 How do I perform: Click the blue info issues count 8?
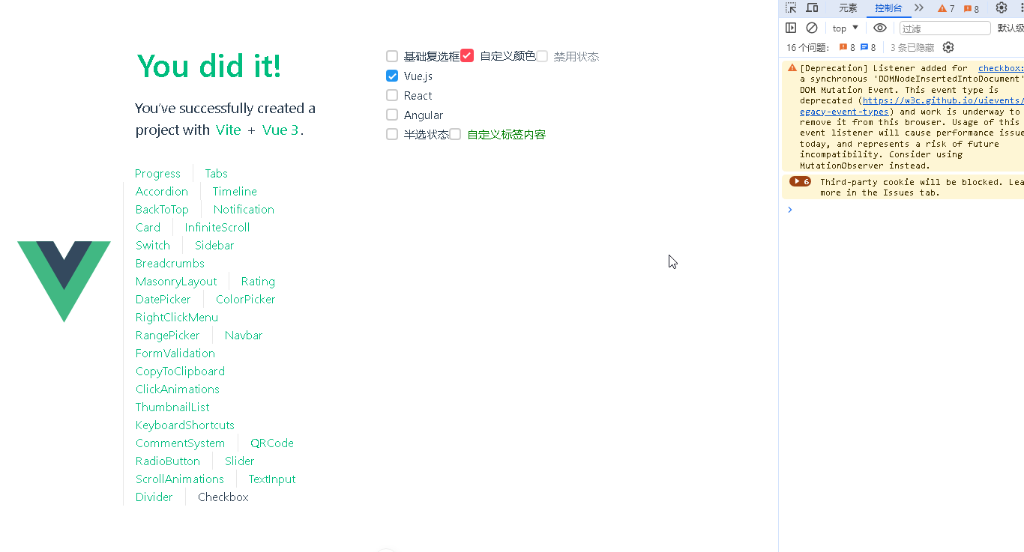(x=868, y=47)
